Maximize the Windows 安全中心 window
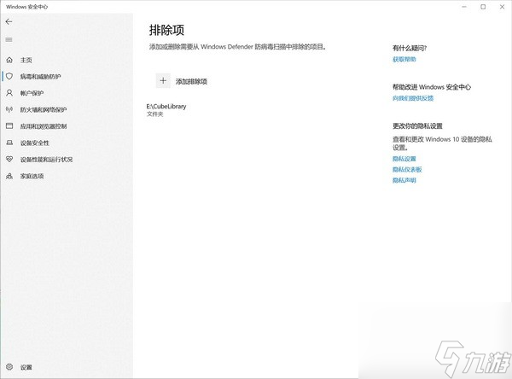The width and height of the screenshot is (512, 379). point(483,7)
